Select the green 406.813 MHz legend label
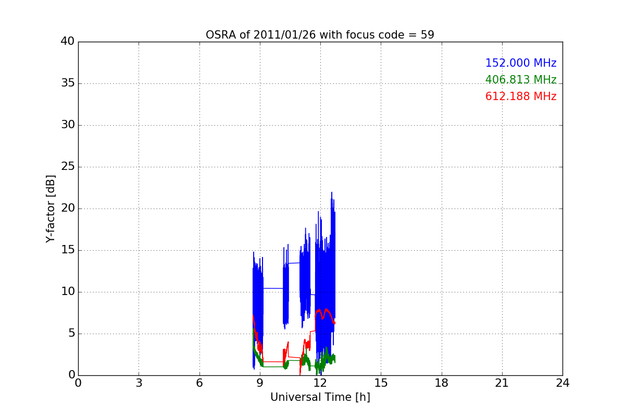This screenshot has height=417, width=625. (521, 80)
